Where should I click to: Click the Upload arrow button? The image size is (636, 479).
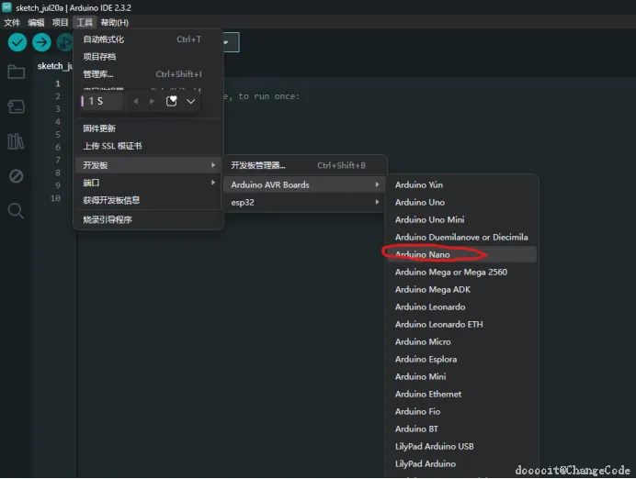(x=41, y=42)
